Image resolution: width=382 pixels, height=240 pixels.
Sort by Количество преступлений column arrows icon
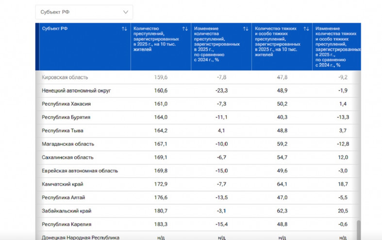[185, 29]
